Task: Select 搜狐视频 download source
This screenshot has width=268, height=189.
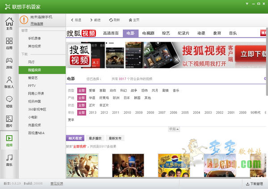Action: pos(42,70)
